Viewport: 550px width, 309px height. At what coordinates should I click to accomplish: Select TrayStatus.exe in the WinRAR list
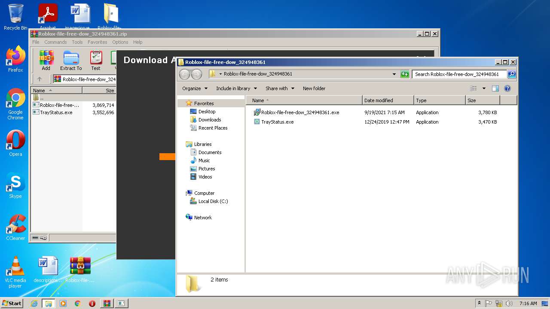pyautogui.click(x=56, y=112)
